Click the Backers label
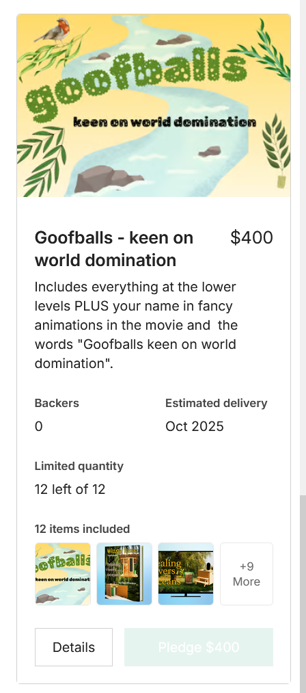This screenshot has width=306, height=693. coord(57,403)
